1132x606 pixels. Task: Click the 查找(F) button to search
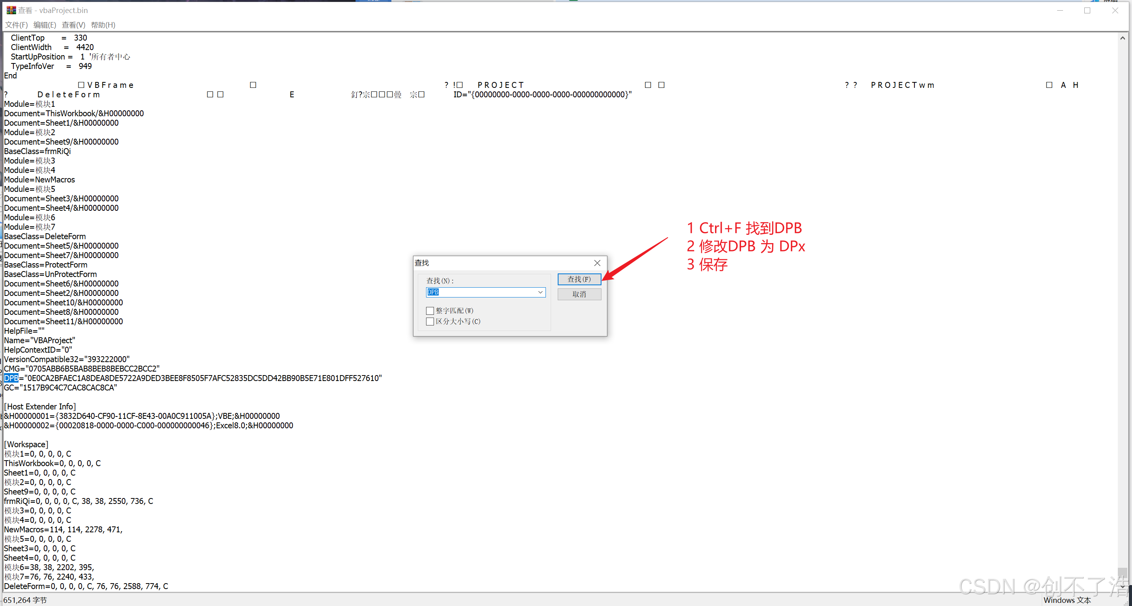click(579, 279)
